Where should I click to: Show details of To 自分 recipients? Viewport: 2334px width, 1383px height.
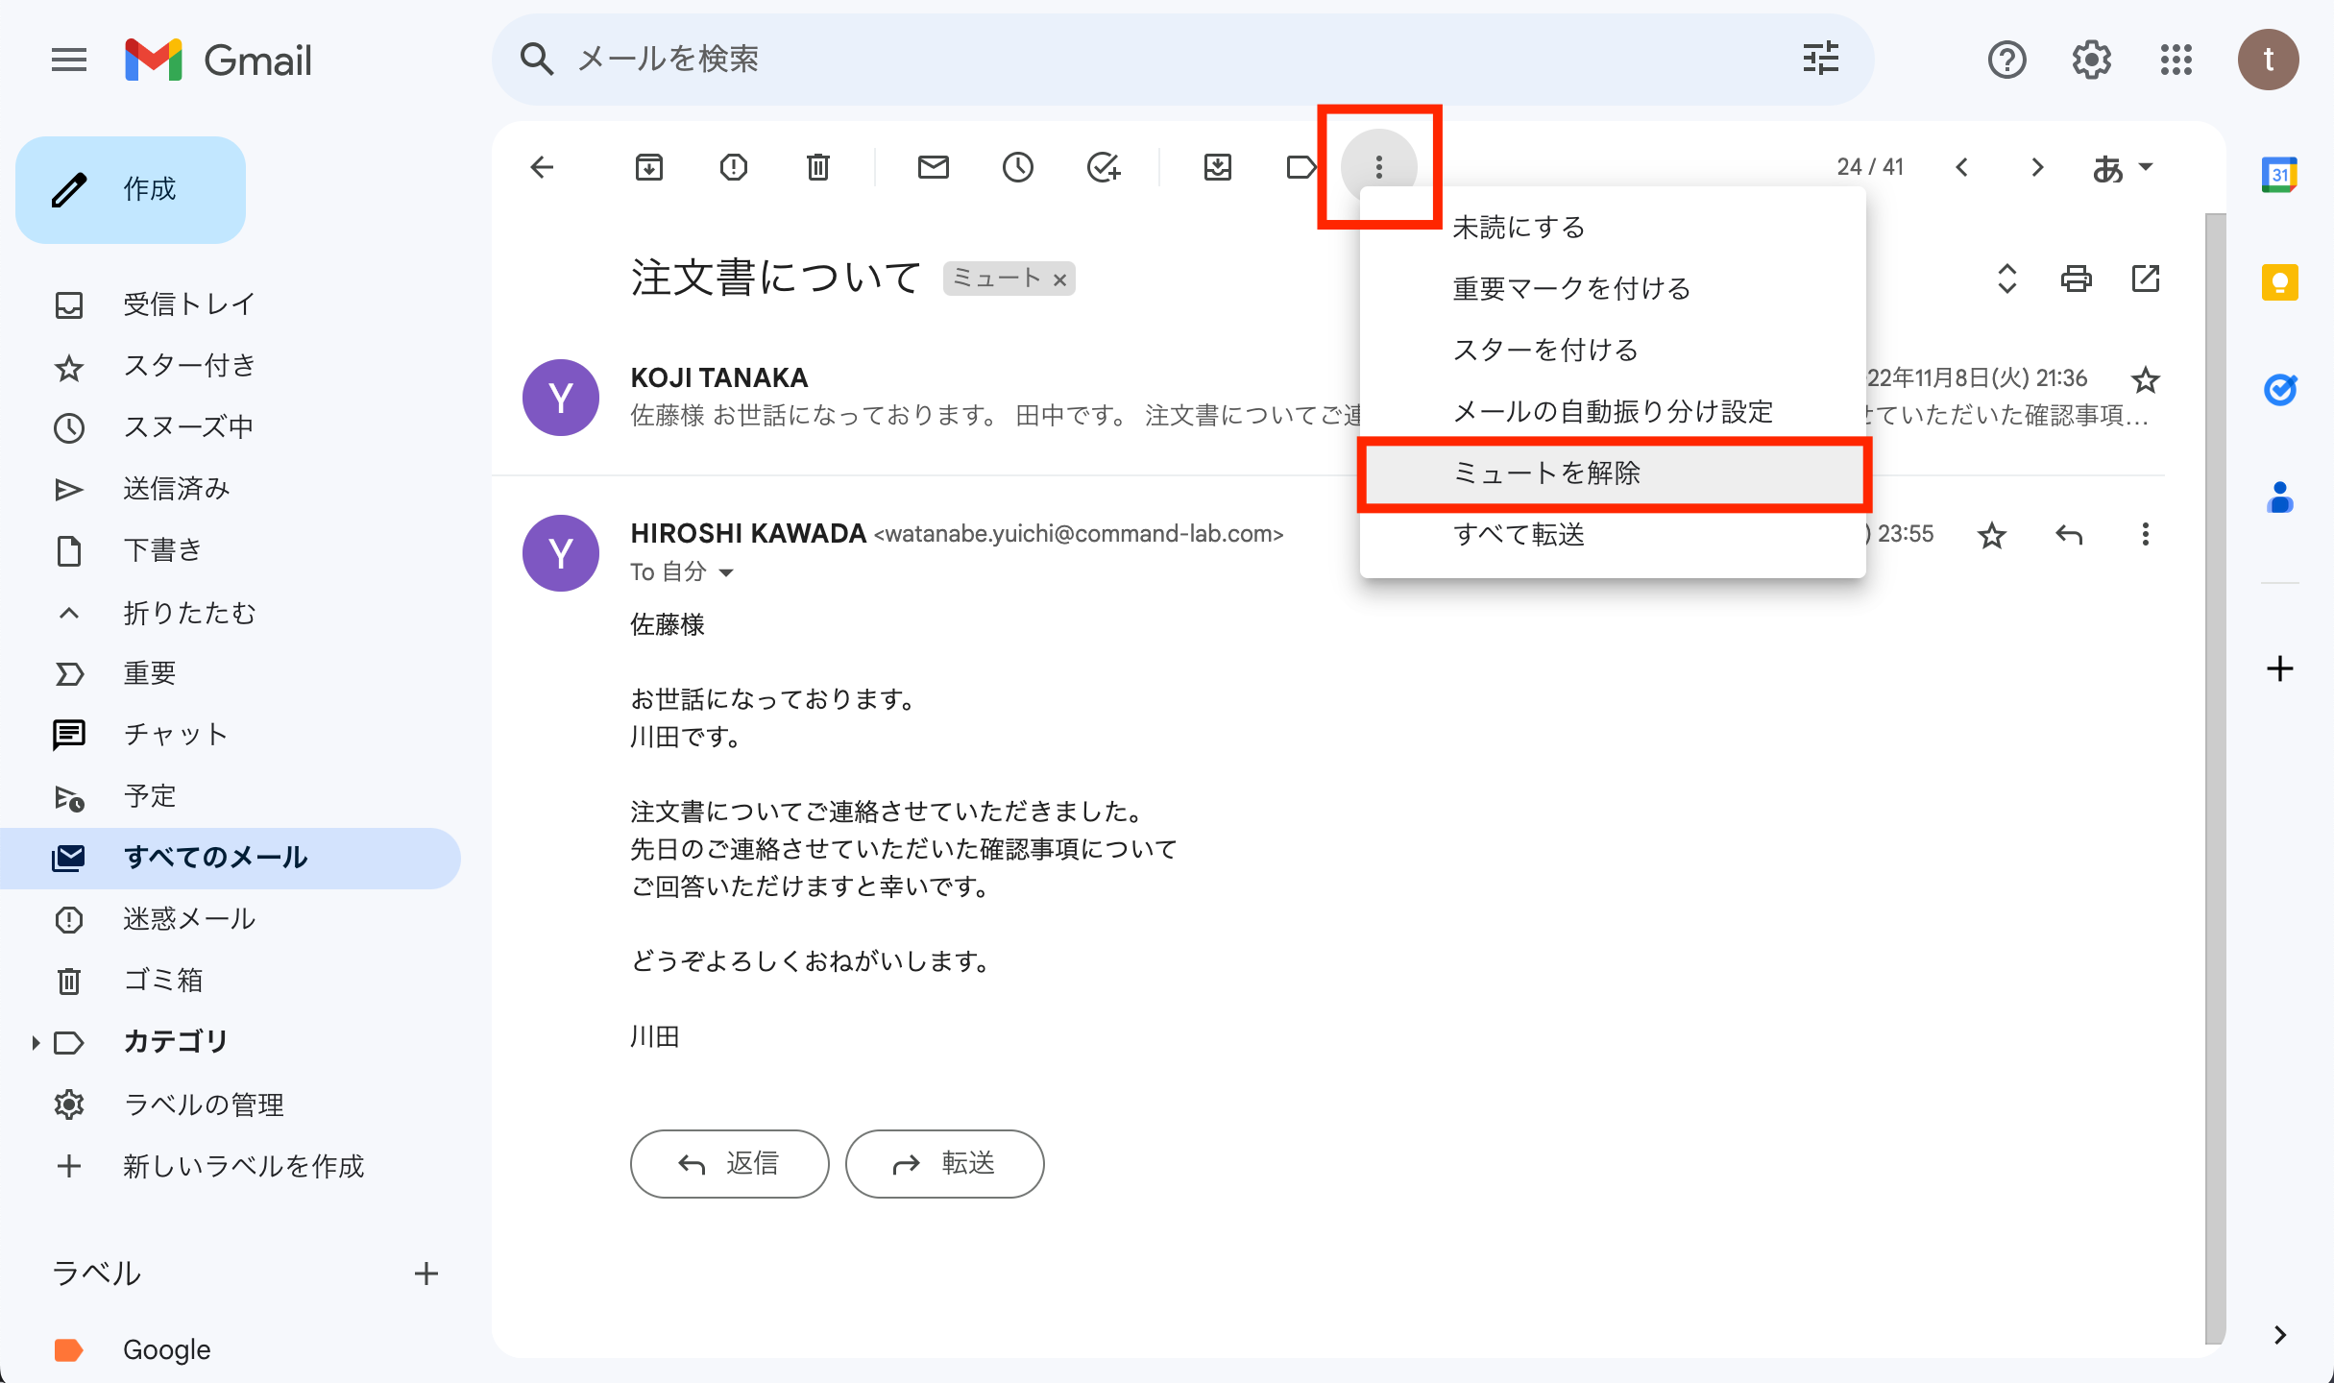tap(726, 572)
